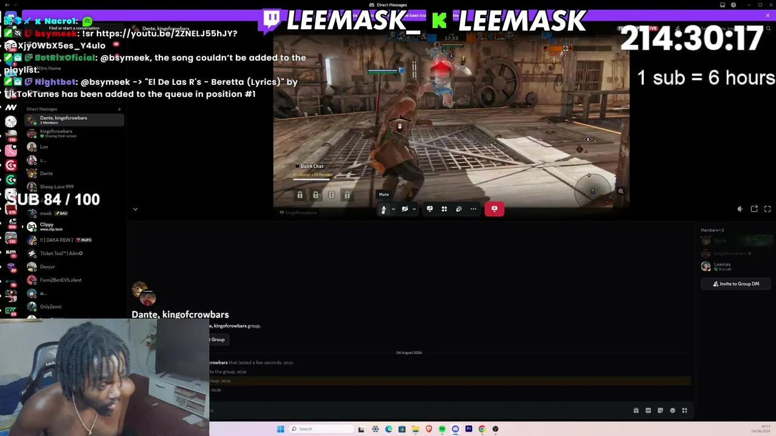The height and width of the screenshot is (436, 776).
Task: Open server with 306 notification badge
Action: (10, 223)
